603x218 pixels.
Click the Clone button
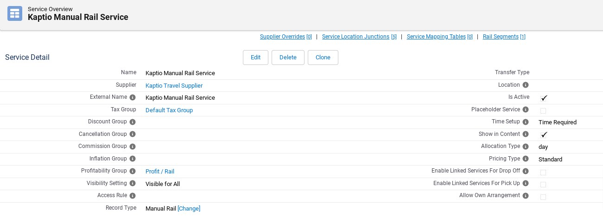tap(323, 58)
